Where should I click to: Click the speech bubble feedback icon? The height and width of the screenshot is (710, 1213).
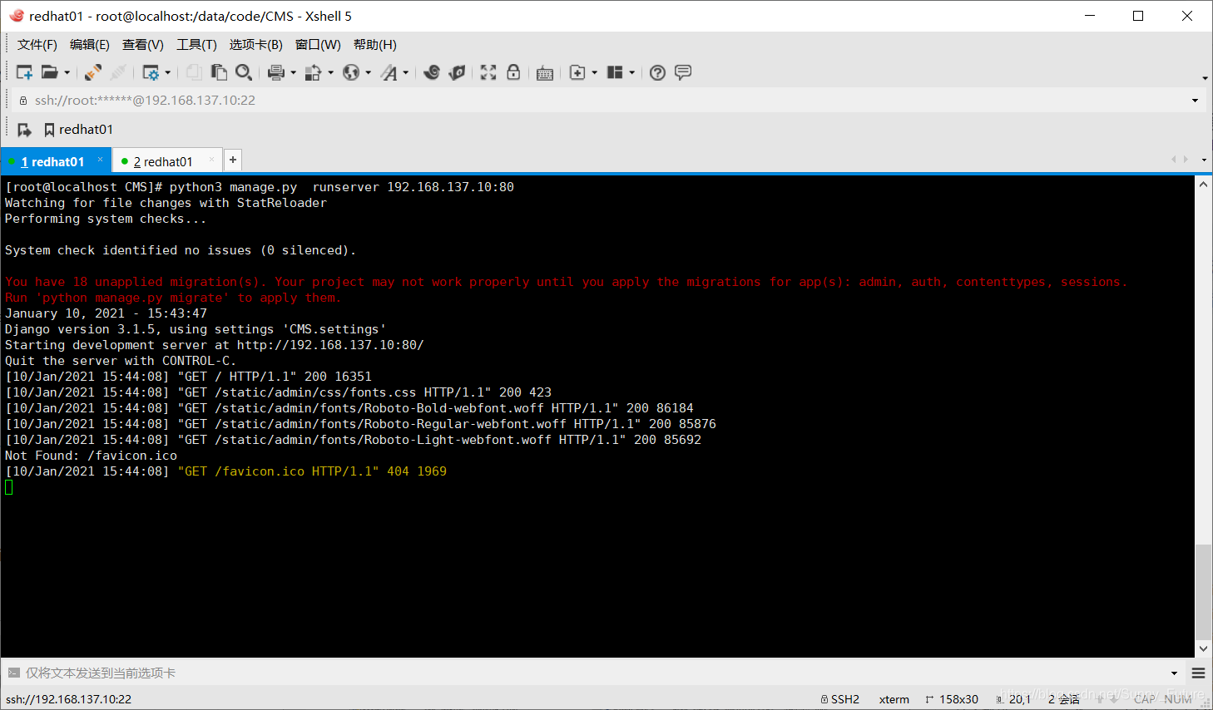[x=683, y=72]
